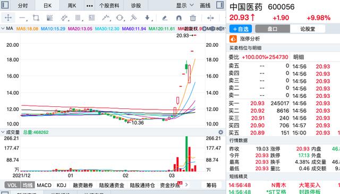Toggle the magnet snap tool

click(179, 18)
